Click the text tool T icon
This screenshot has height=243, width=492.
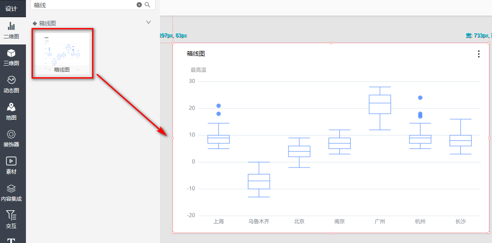click(11, 240)
